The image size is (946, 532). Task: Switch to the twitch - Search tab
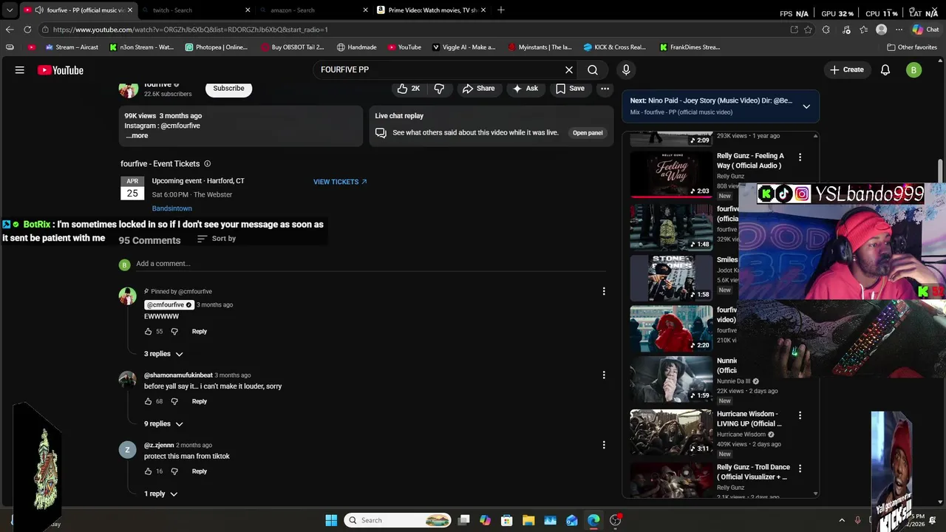pyautogui.click(x=195, y=10)
